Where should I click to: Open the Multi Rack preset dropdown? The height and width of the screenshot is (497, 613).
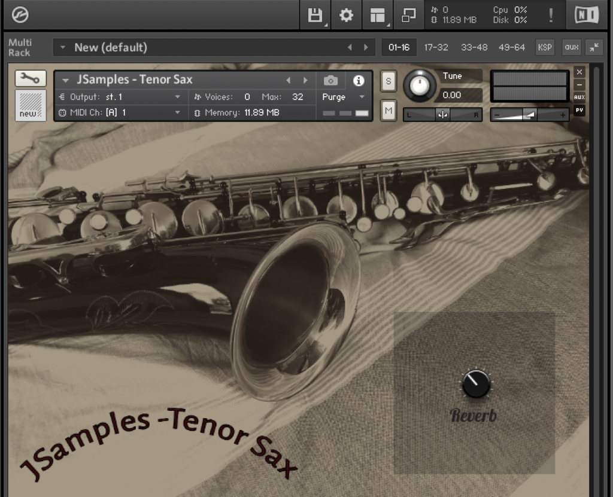click(62, 47)
